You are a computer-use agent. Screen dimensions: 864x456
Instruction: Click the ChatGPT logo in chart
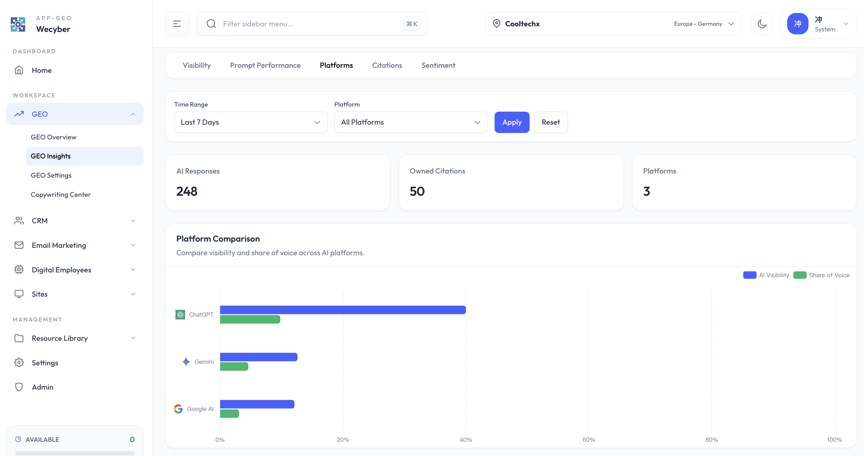click(180, 314)
